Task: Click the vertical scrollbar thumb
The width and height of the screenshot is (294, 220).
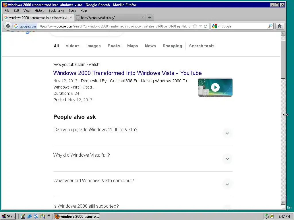Action: tap(283, 60)
